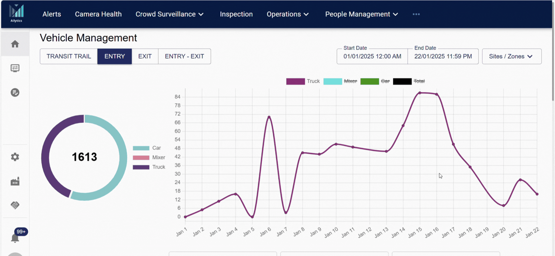The width and height of the screenshot is (555, 256).
Task: Enable the Total series in chart legend
Action: click(x=409, y=81)
